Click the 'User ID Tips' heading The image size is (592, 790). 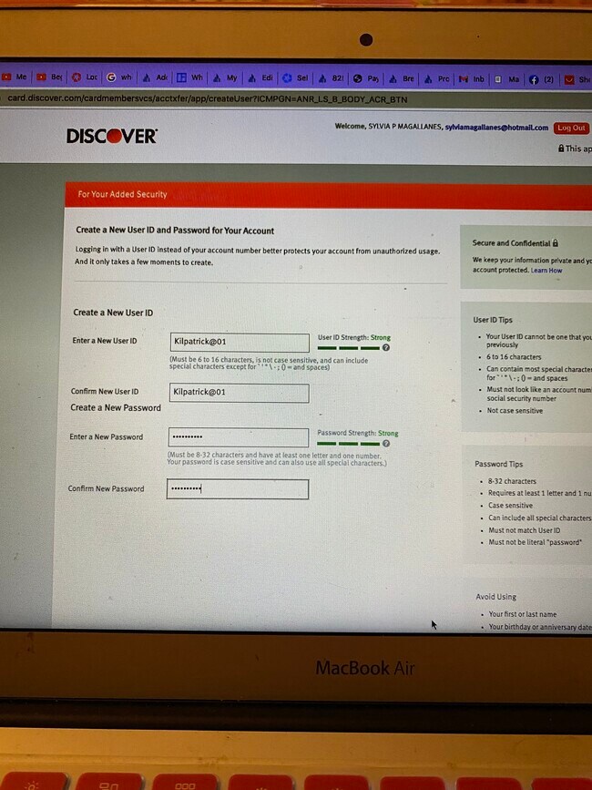[x=493, y=320]
